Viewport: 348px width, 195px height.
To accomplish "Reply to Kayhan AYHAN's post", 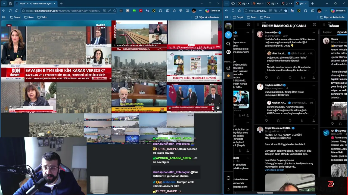I will point(266,121).
